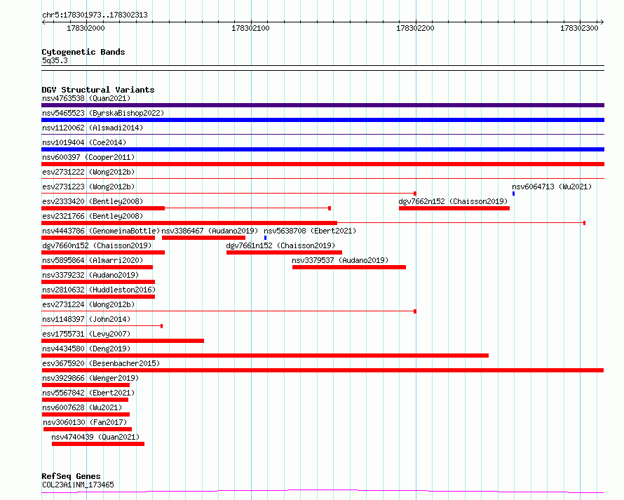Screen dimensions: 624x500
Task: Select esv2333420 (Bentley2008) label
Action: [x=93, y=201]
